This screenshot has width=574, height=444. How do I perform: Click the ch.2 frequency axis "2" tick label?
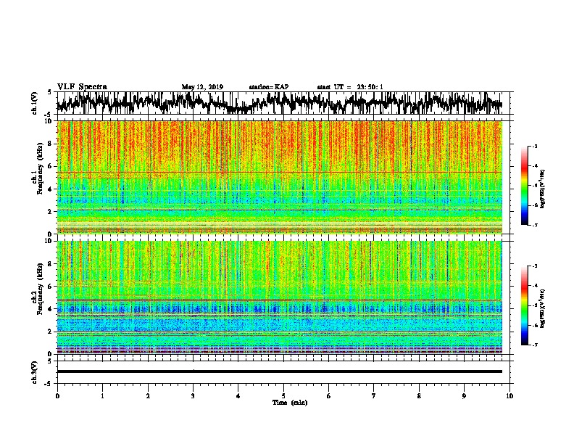point(50,332)
